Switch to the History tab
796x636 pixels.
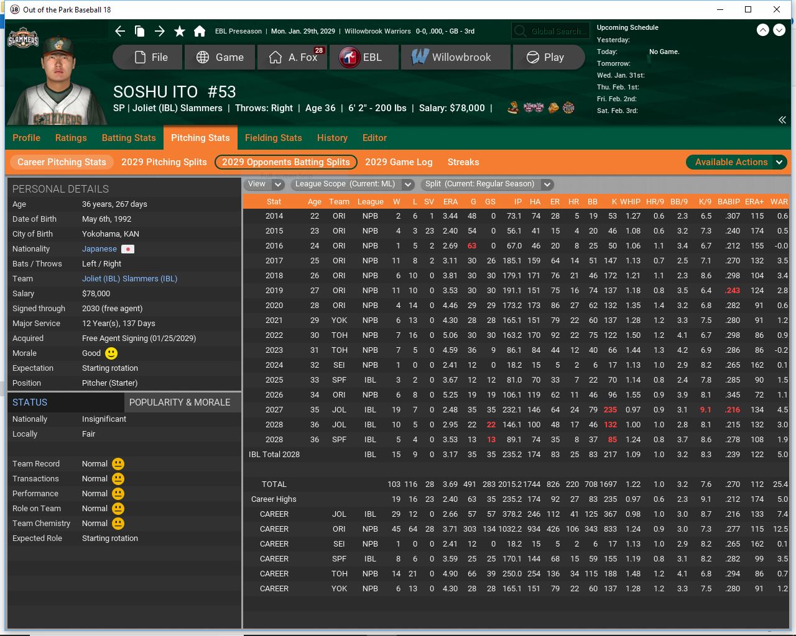[x=332, y=138]
